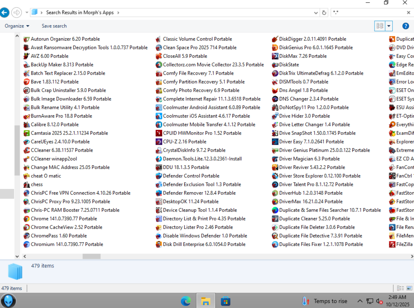The height and width of the screenshot is (308, 414).
Task: Switch to details view in the status bar
Action: (x=400, y=288)
